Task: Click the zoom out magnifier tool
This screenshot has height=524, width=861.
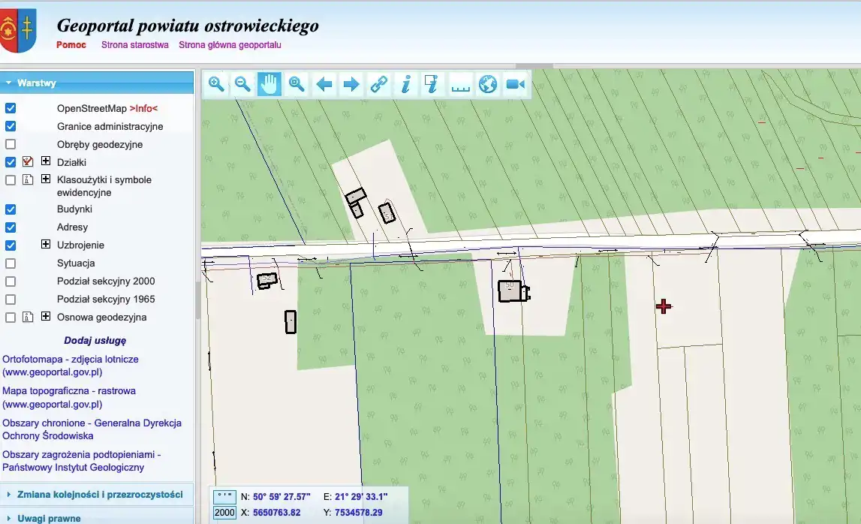Action: coord(242,84)
